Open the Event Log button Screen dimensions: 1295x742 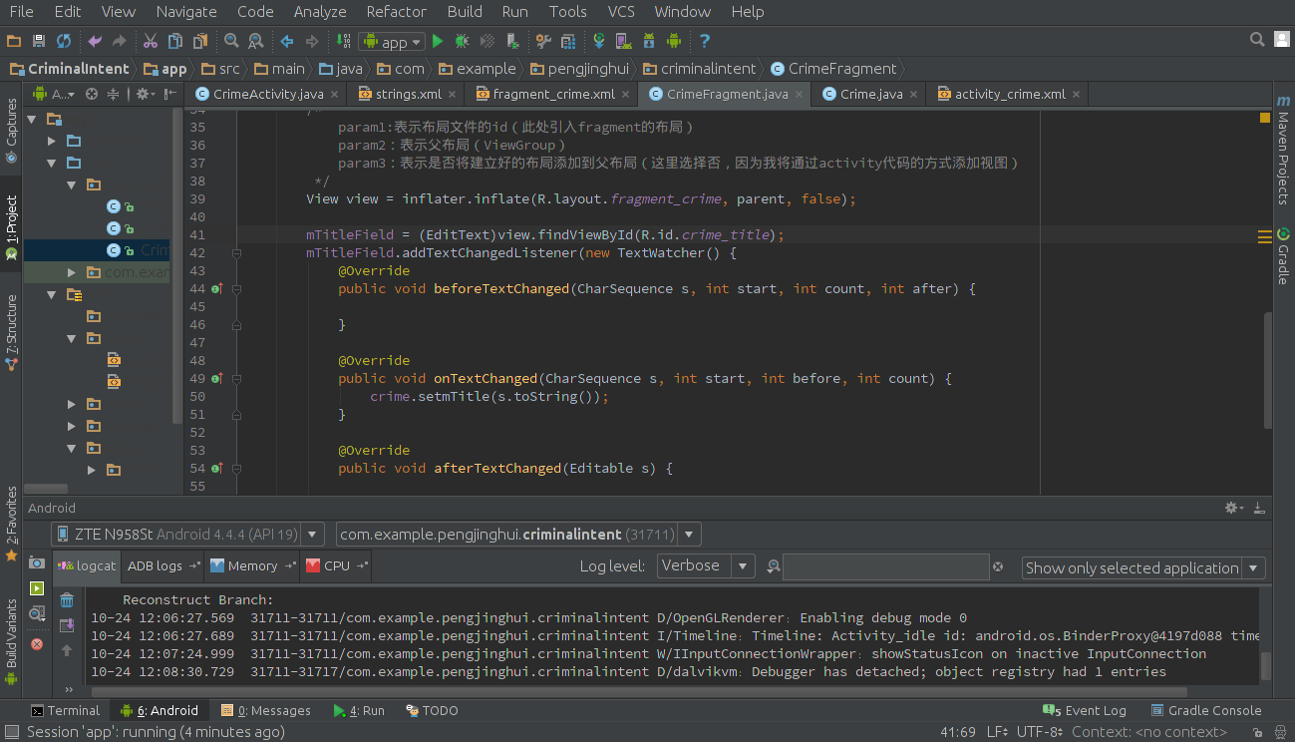pos(1084,710)
